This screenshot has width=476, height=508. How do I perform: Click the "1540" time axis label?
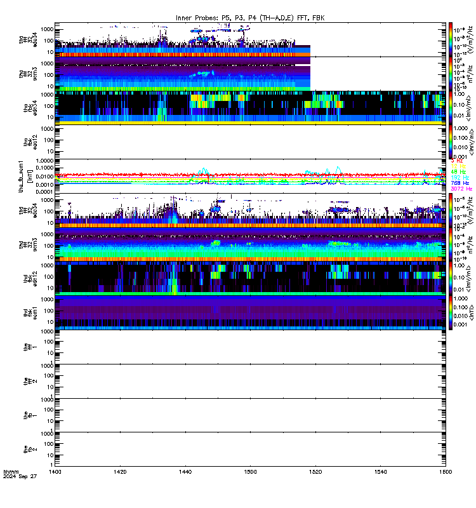click(380, 472)
